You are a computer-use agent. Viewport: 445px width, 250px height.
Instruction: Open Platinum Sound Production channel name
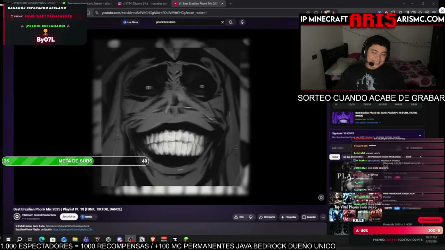click(39, 215)
